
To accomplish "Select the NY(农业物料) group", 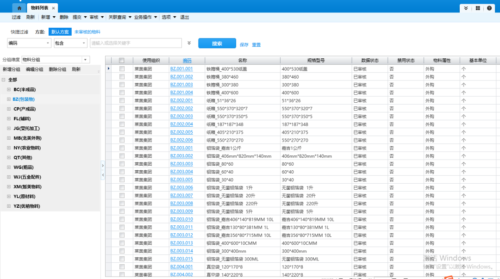I will click(x=27, y=148).
